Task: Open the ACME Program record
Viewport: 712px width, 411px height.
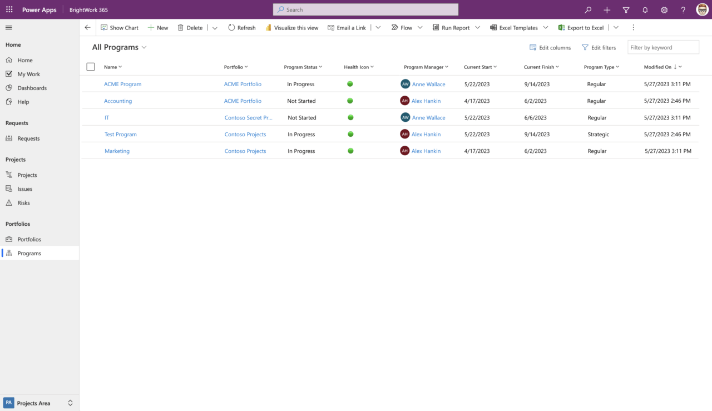Action: pyautogui.click(x=122, y=84)
